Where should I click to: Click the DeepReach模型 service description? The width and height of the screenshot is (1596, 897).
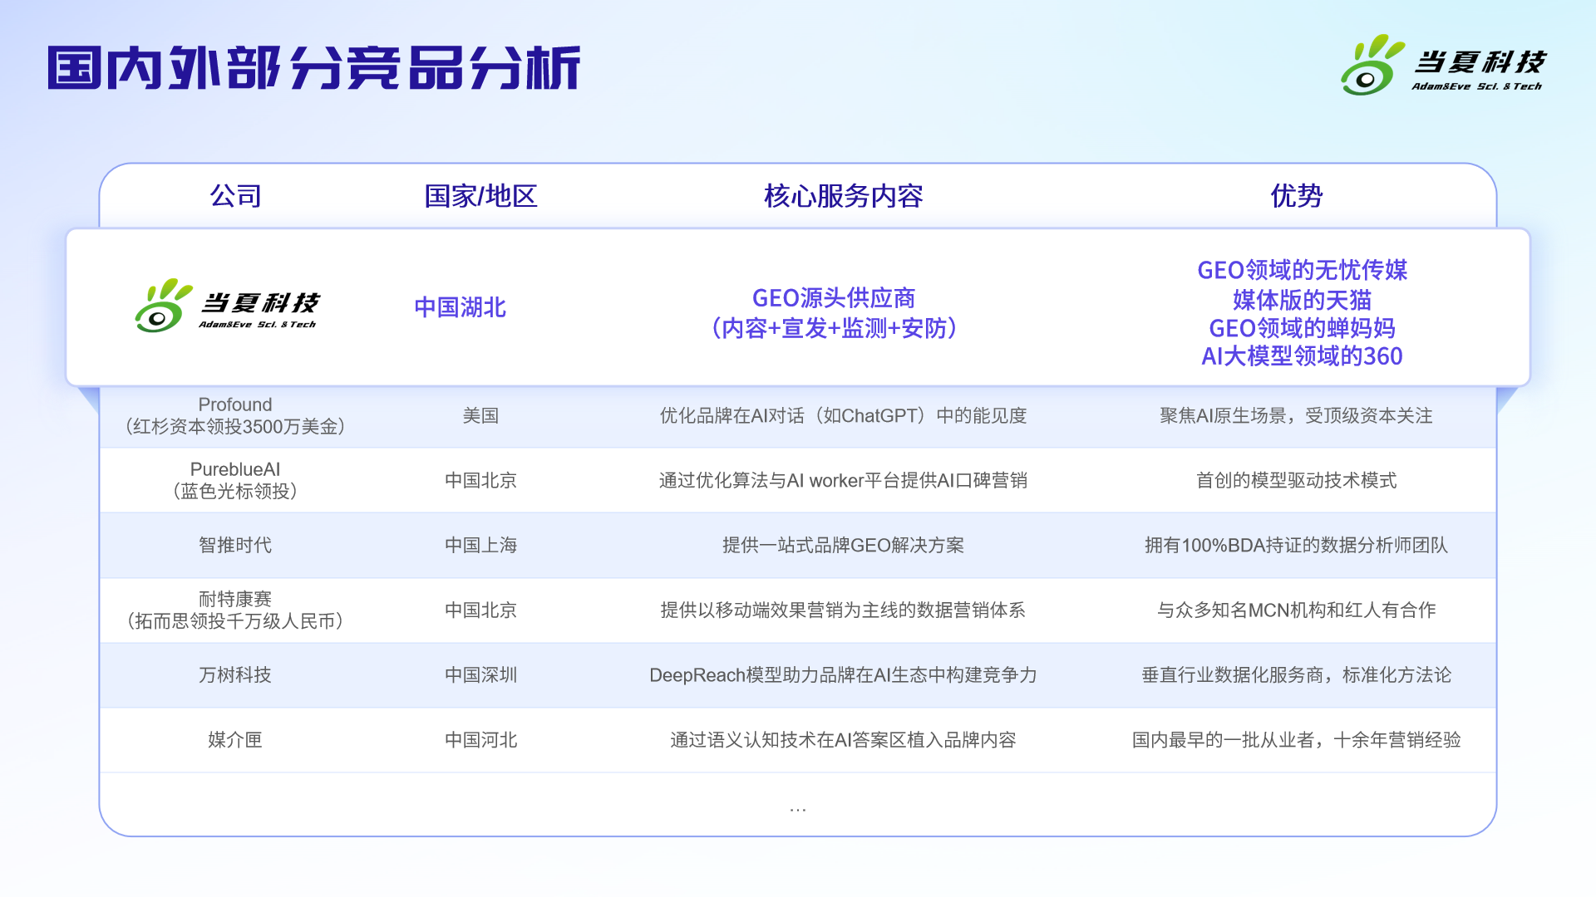coord(843,674)
